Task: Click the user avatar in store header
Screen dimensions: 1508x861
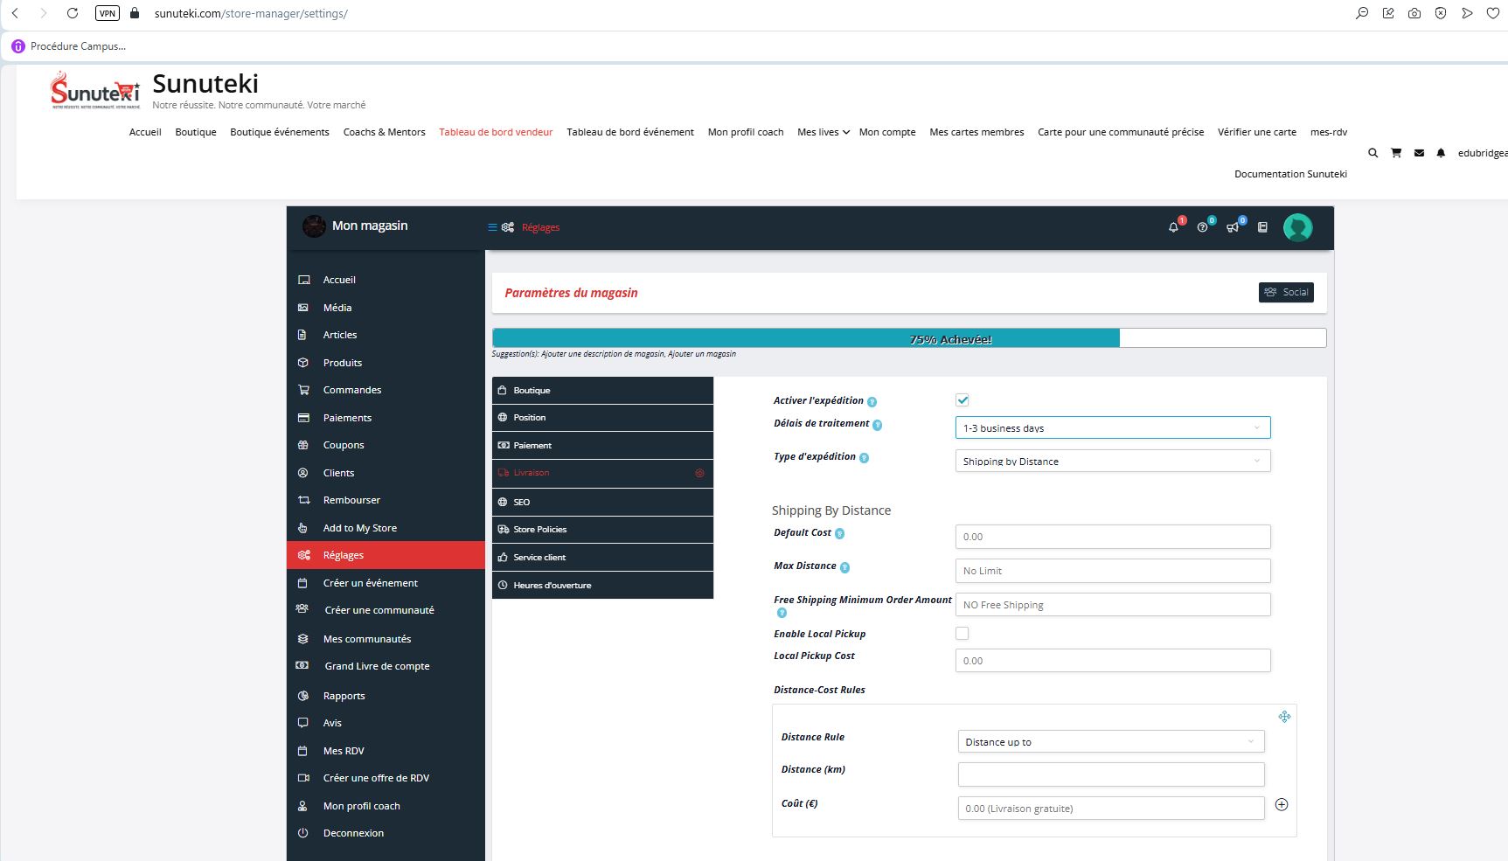Action: 1297,227
